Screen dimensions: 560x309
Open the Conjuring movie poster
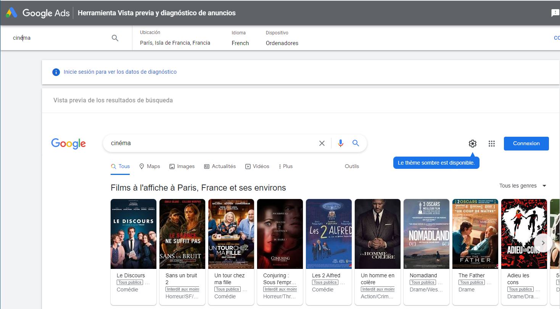(x=280, y=234)
